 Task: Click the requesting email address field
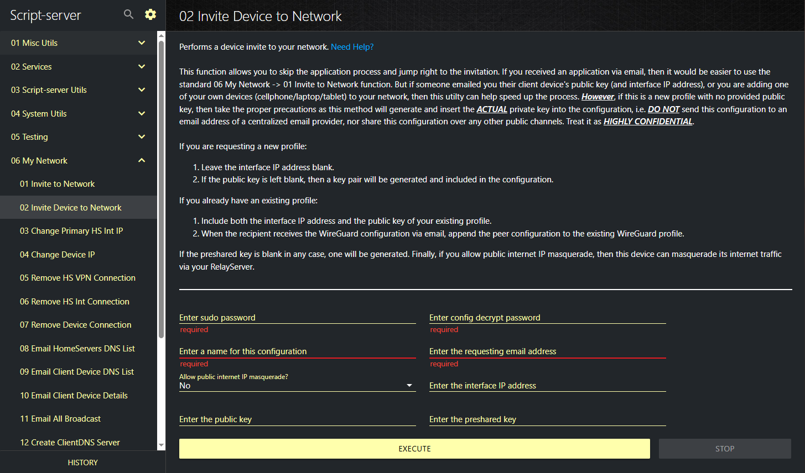point(547,351)
